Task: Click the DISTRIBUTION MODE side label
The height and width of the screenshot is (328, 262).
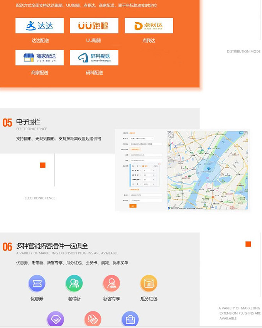Action: pos(243,52)
